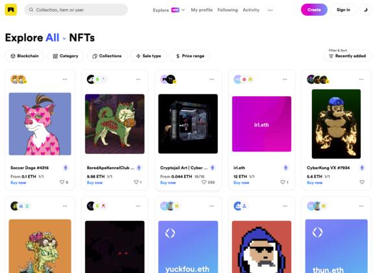
Task: Open options menu on Soccer Doge #4316 card
Action: pyautogui.click(x=65, y=79)
